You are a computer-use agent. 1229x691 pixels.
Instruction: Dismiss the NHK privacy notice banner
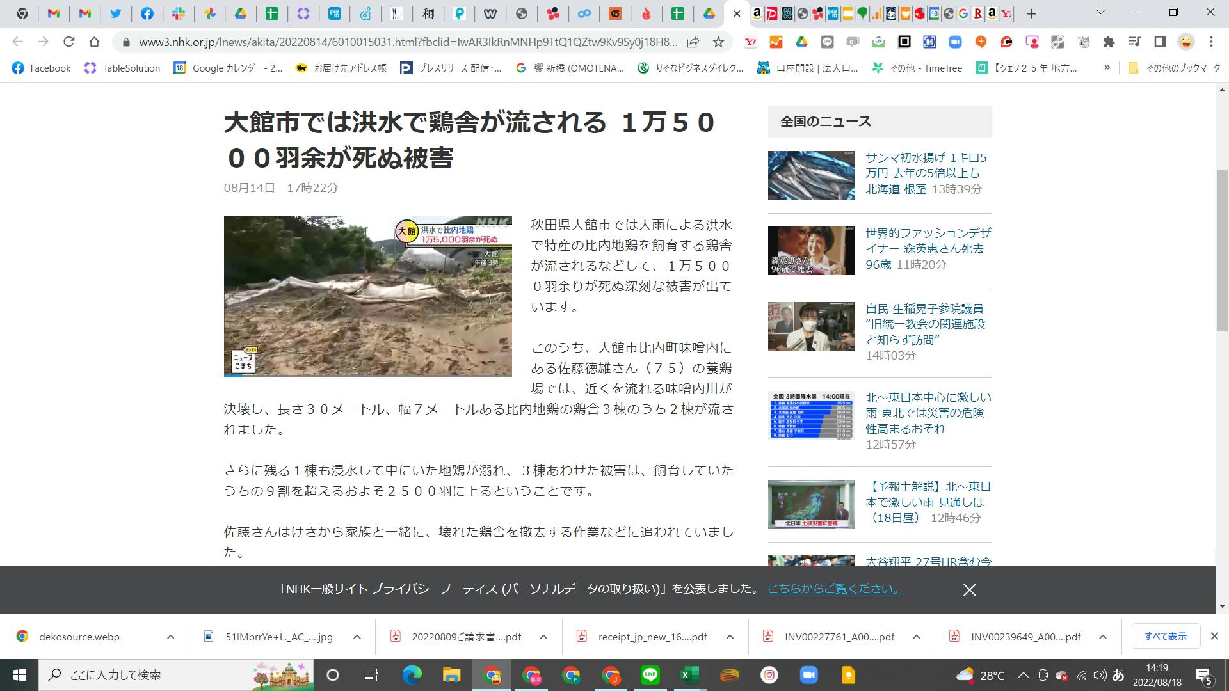969,590
